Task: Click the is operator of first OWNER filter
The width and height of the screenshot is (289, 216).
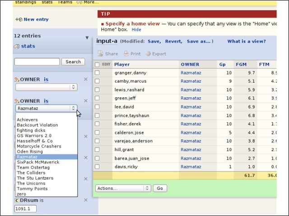Action: [x=46, y=80]
